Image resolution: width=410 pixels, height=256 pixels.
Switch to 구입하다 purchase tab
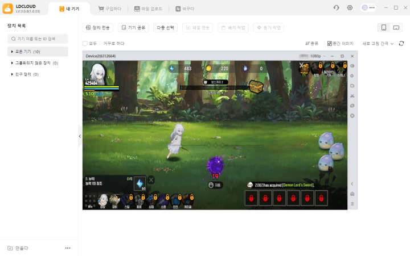point(110,9)
